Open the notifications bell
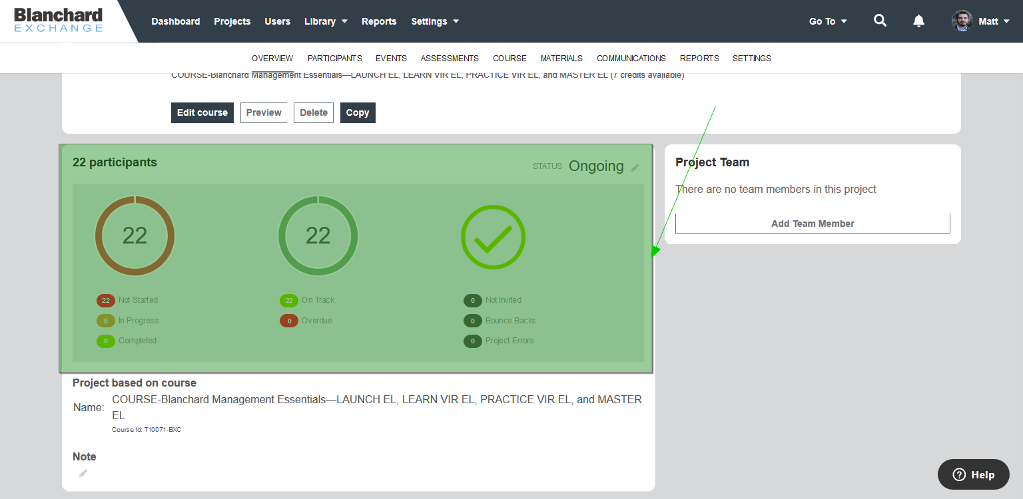Viewport: 1023px width, 499px height. click(918, 21)
